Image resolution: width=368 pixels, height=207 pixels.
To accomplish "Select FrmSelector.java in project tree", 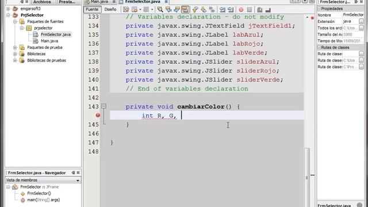I will pyautogui.click(x=56, y=34).
